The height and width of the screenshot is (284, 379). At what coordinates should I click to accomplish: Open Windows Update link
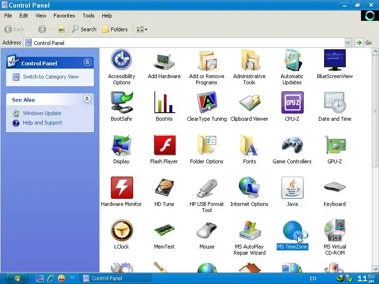(x=42, y=113)
